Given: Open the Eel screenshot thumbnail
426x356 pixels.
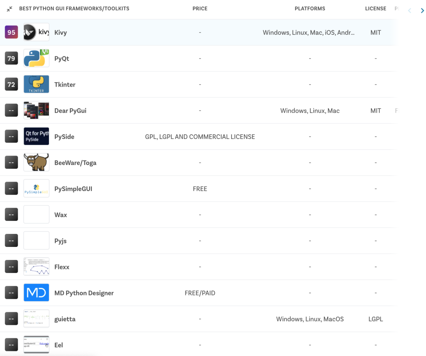Looking at the screenshot, I should point(36,345).
